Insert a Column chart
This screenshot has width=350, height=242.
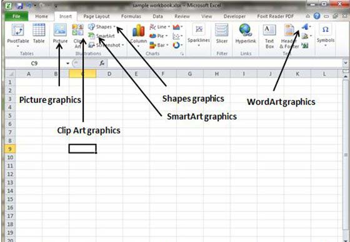point(138,34)
